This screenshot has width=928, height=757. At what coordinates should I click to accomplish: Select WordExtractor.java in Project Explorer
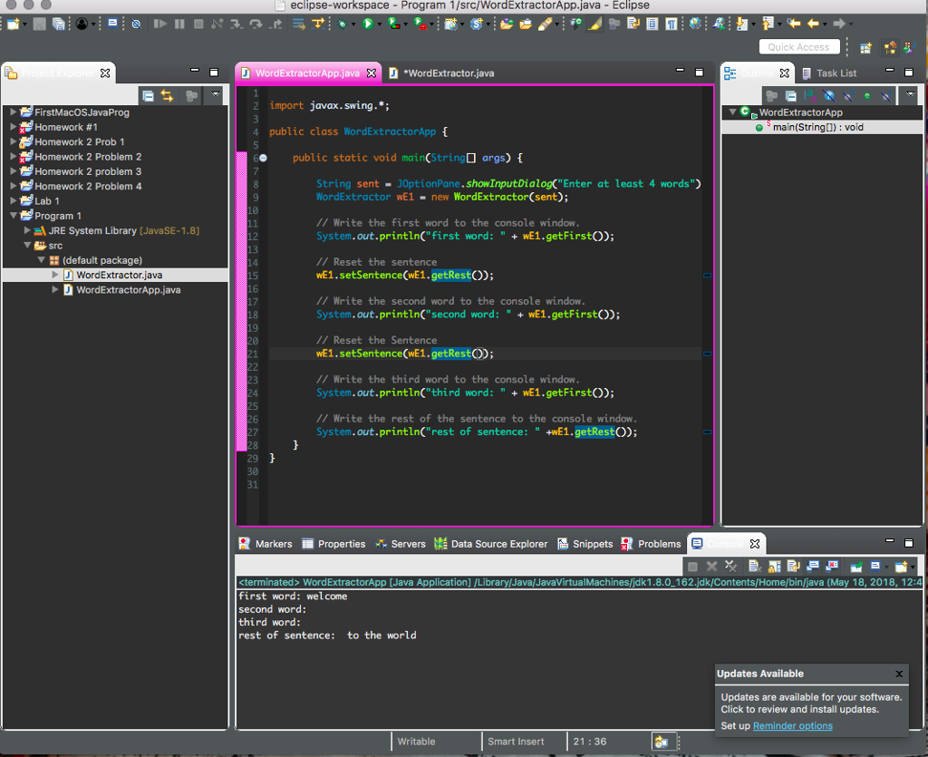pos(119,276)
